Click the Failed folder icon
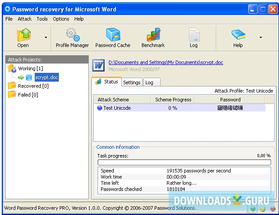Screen dimensions: 279x215 coord(12,94)
